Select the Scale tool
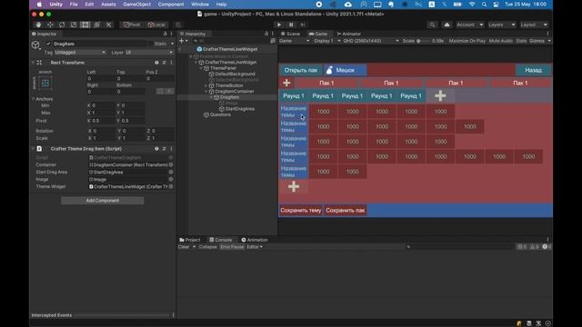The width and height of the screenshot is (582, 327). [74, 25]
